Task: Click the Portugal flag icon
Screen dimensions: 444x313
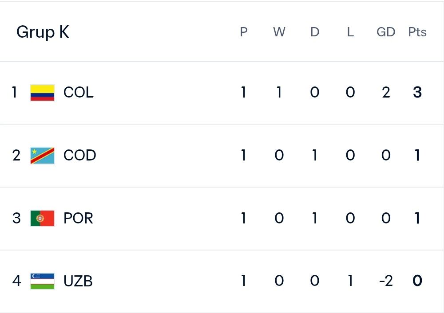Action: point(42,218)
